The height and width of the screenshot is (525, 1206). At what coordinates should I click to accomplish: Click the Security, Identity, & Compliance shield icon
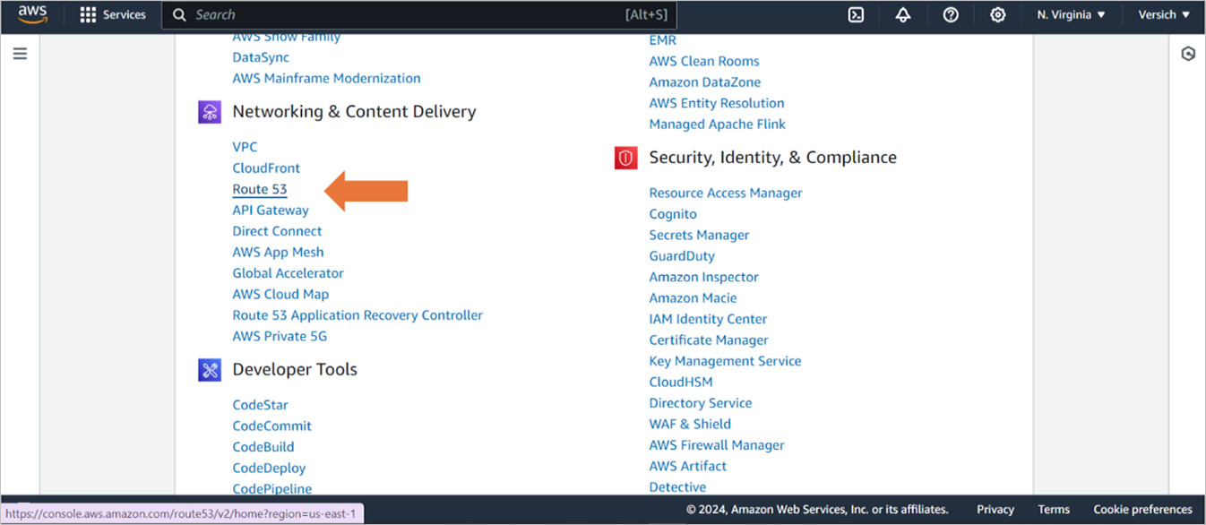(x=625, y=158)
